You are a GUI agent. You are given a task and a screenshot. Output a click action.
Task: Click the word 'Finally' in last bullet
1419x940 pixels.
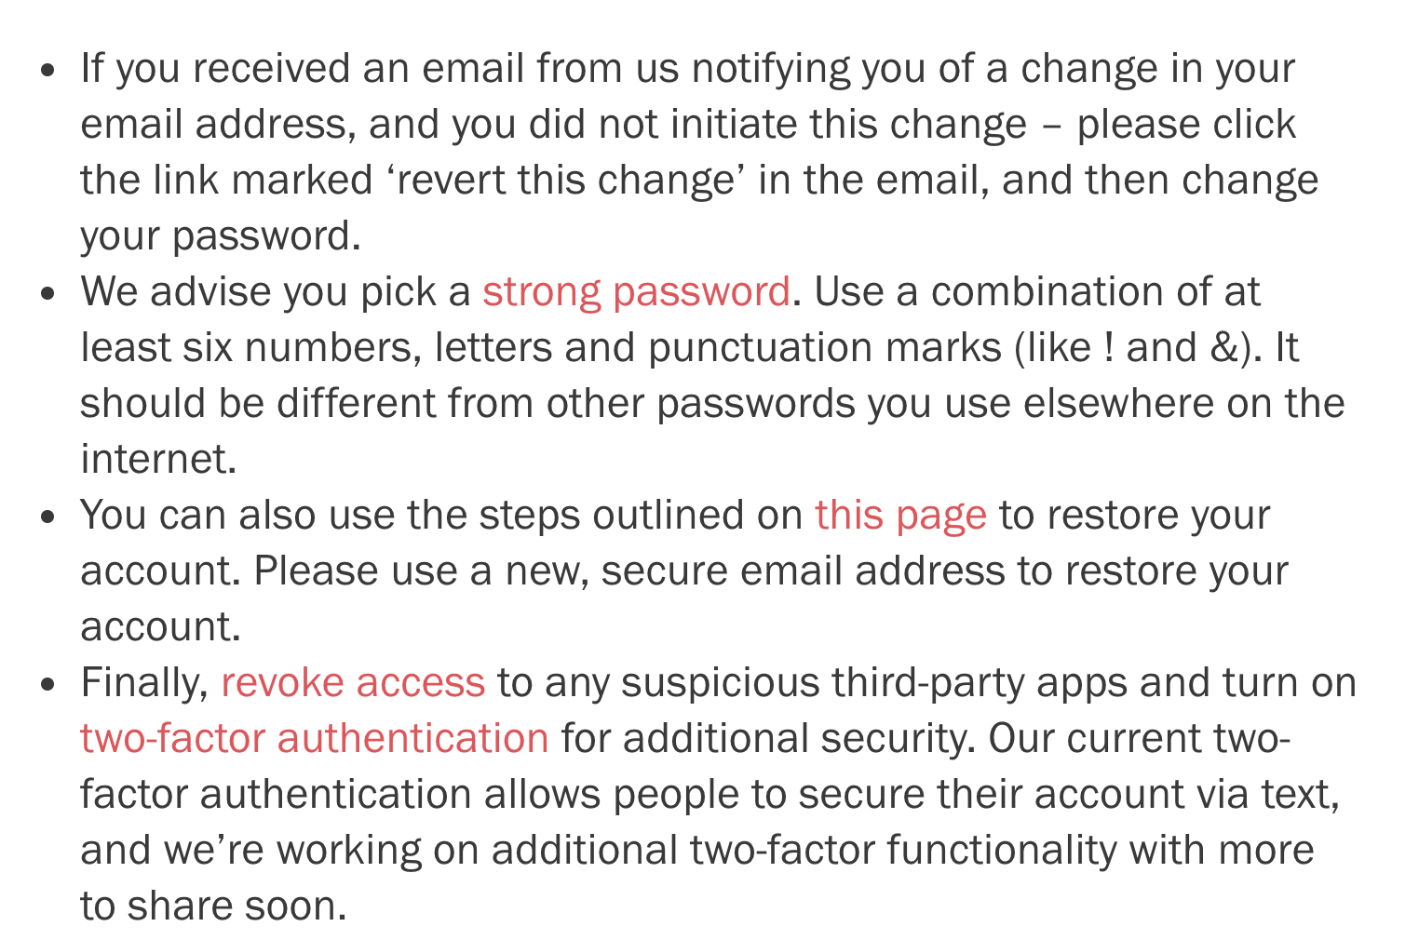coord(143,683)
